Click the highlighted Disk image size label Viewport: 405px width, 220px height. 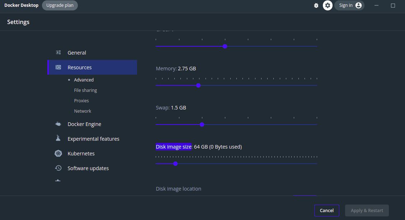tap(174, 147)
